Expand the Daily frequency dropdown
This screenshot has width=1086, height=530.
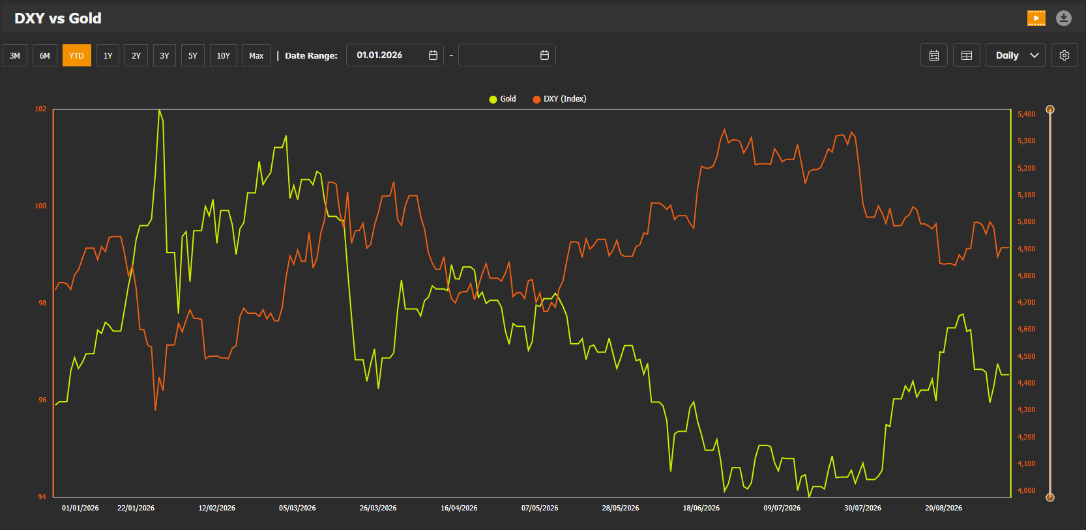pyautogui.click(x=1016, y=55)
